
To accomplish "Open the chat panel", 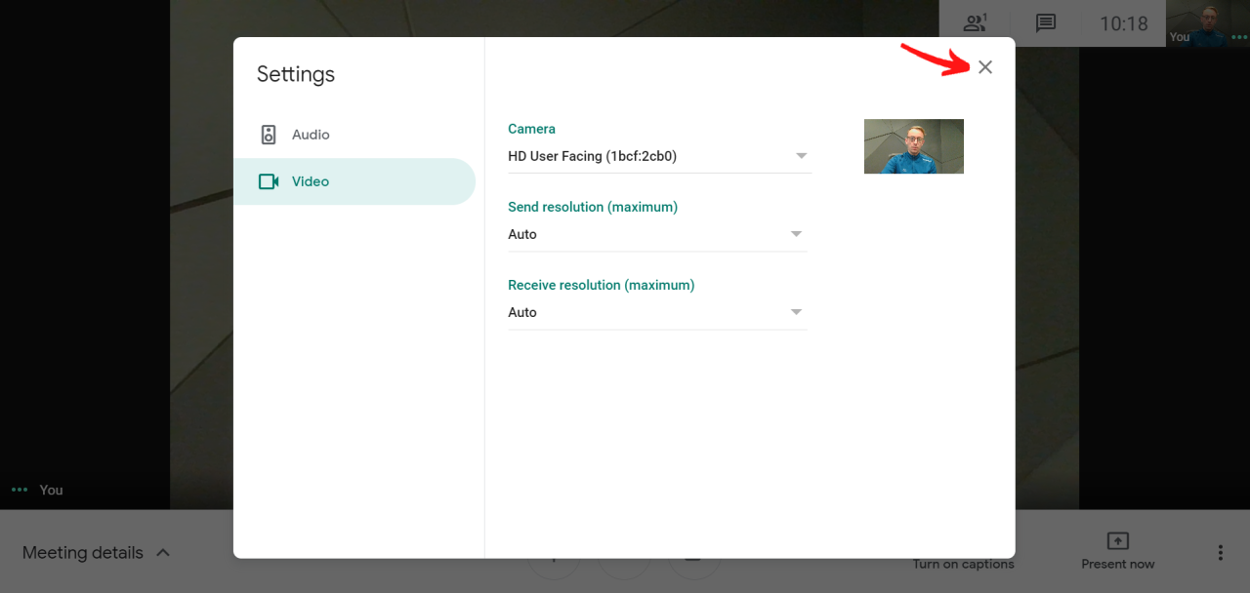I will point(1046,23).
